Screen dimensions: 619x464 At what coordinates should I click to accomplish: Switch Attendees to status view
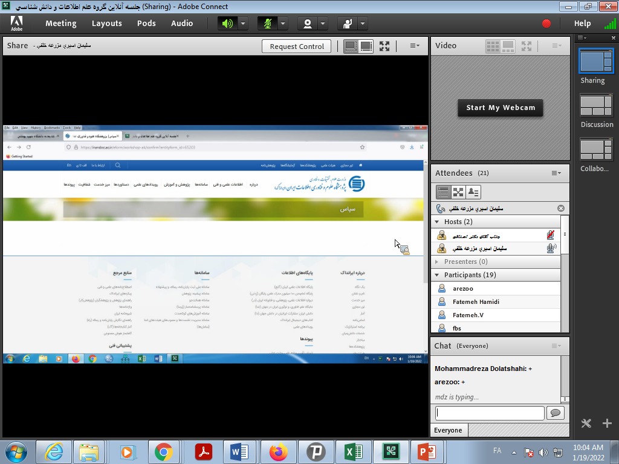[473, 192]
